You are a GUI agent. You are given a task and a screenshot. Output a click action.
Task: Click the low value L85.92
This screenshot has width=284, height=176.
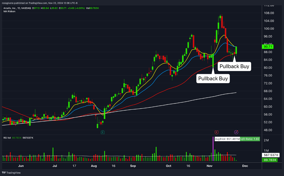(54, 8)
